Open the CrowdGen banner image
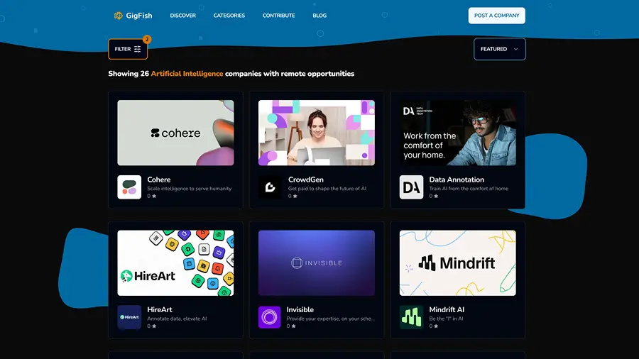Screen dimensions: 639x359 point(316,133)
